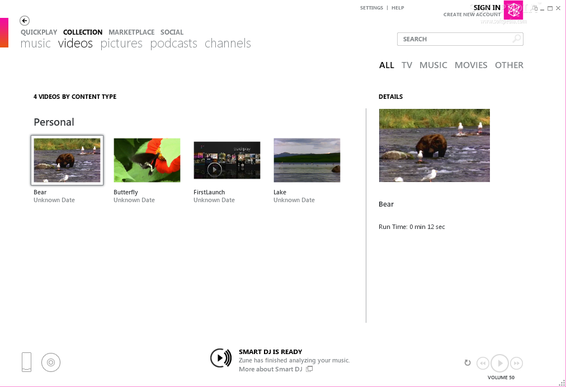Image resolution: width=566 pixels, height=387 pixels.
Task: Start Smart DJ play icon
Action: tap(221, 358)
